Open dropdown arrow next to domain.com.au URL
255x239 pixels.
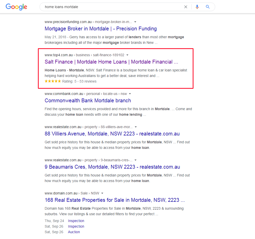pos(102,193)
